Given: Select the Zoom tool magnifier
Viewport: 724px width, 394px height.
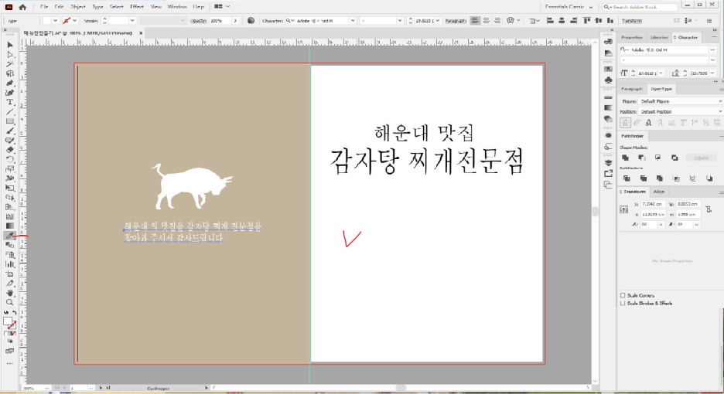Looking at the screenshot, I should pyautogui.click(x=10, y=302).
